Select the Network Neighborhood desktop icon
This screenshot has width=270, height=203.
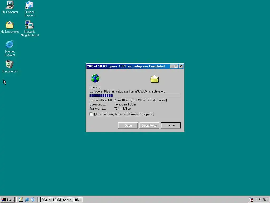pyautogui.click(x=30, y=29)
